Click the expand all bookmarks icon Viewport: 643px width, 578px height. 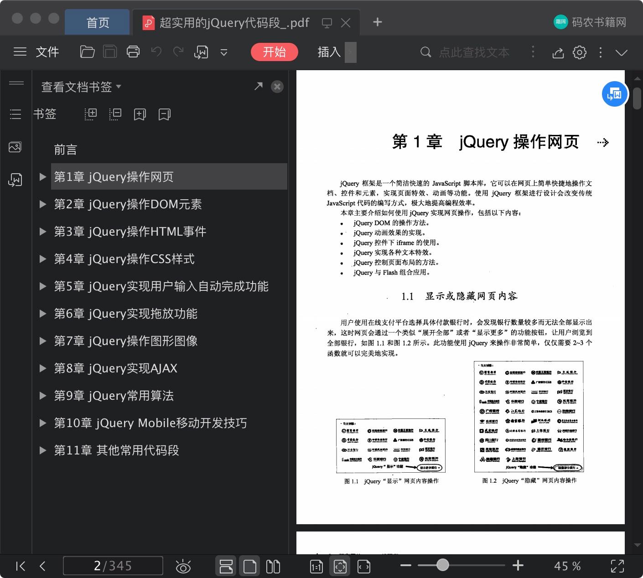(x=91, y=114)
